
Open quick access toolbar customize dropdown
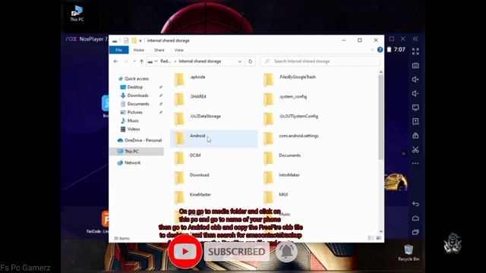140,40
